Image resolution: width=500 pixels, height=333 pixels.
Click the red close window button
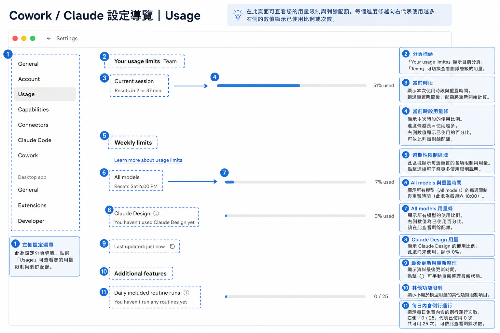tap(15, 38)
